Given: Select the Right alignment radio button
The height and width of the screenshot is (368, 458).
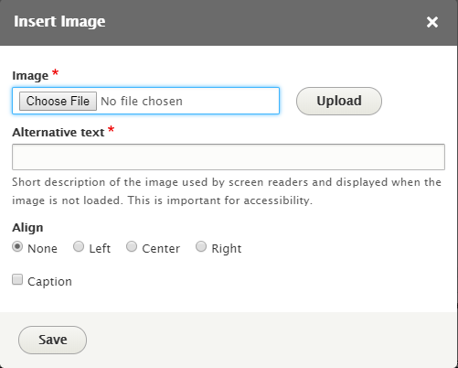Looking at the screenshot, I should (x=201, y=246).
